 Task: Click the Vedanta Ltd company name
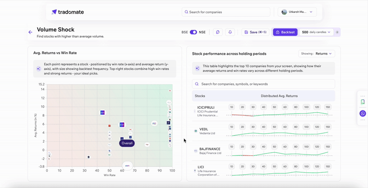tap(207, 133)
